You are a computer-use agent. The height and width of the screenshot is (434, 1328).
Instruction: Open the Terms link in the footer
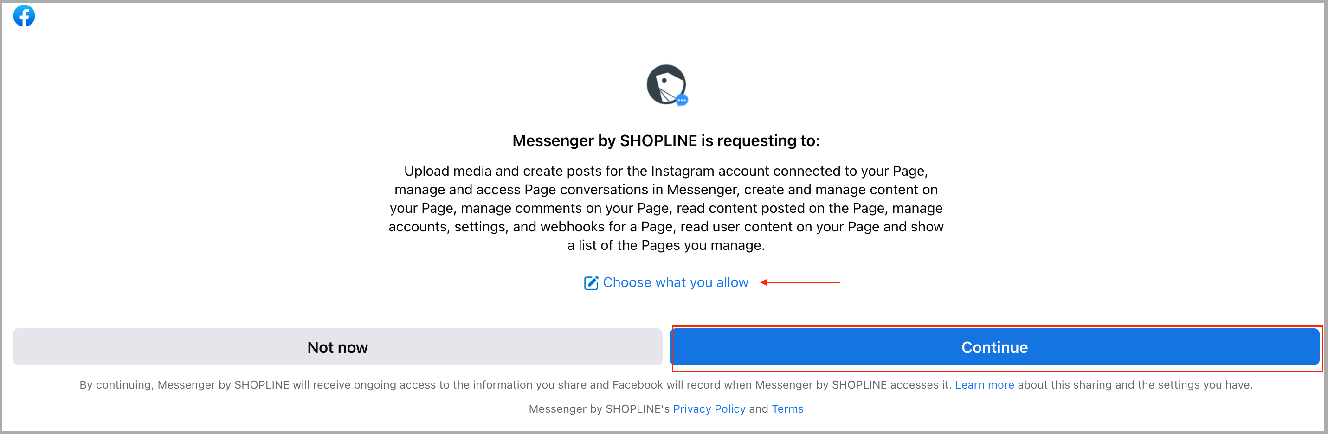click(787, 409)
